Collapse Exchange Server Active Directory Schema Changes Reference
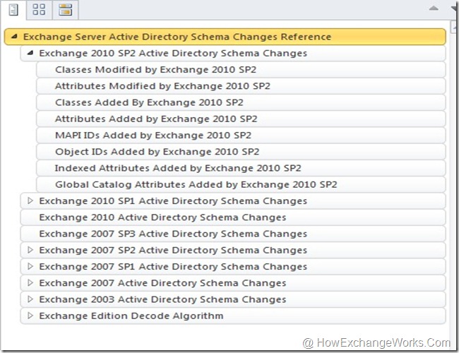459x353 pixels. [14, 37]
